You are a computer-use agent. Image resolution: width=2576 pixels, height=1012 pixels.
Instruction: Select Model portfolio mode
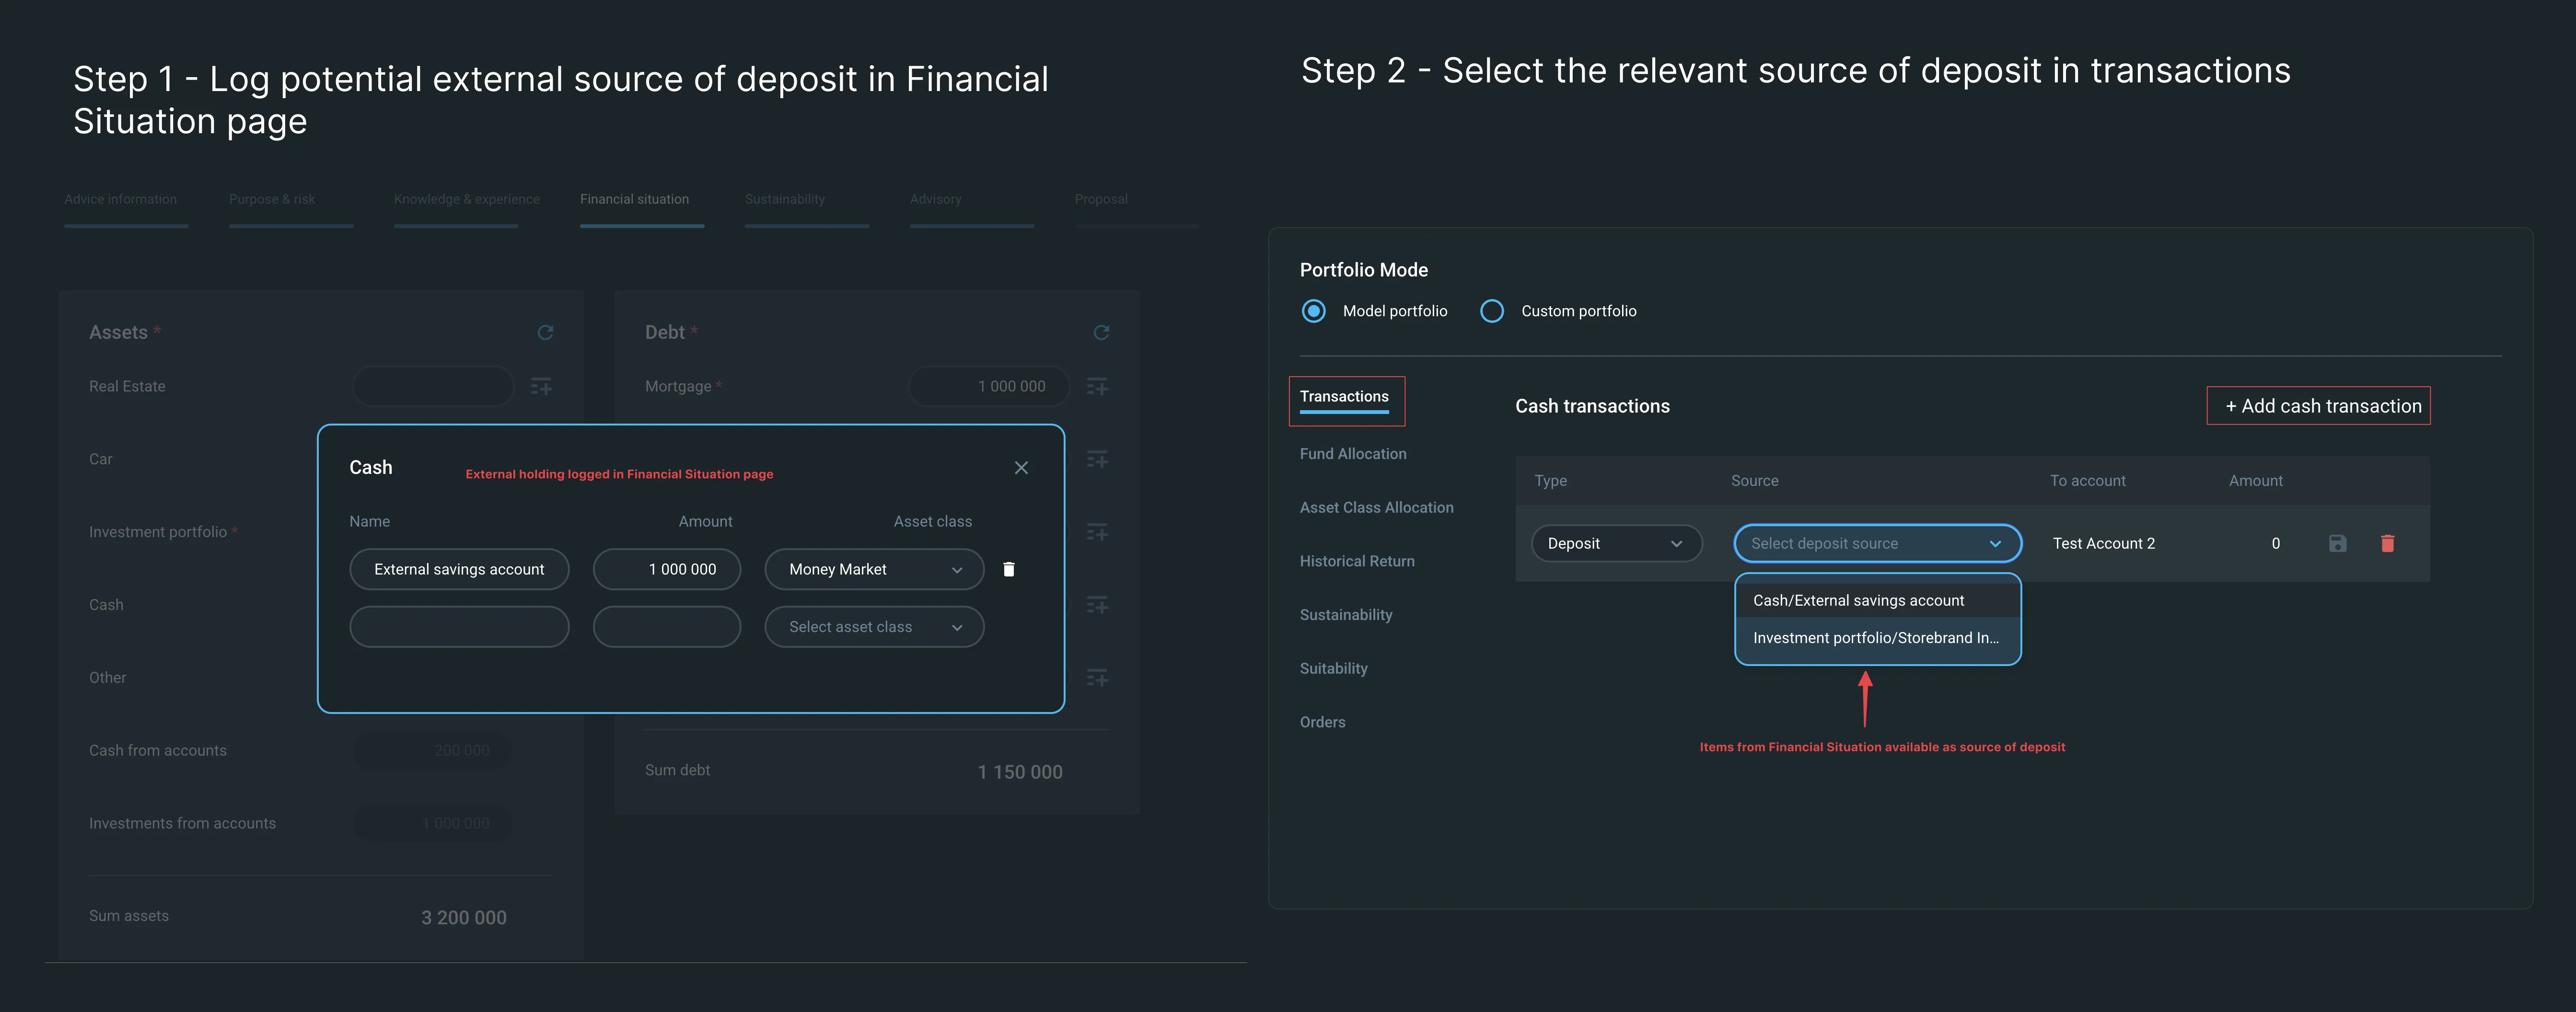pos(1314,311)
